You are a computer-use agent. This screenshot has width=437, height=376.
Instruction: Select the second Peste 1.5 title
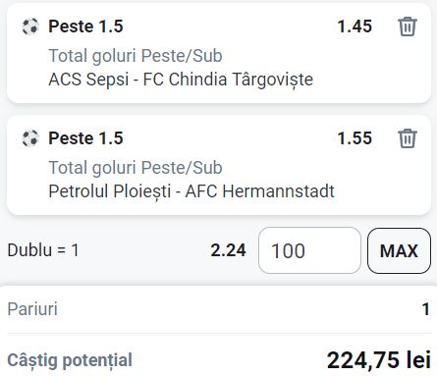pyautogui.click(x=85, y=138)
